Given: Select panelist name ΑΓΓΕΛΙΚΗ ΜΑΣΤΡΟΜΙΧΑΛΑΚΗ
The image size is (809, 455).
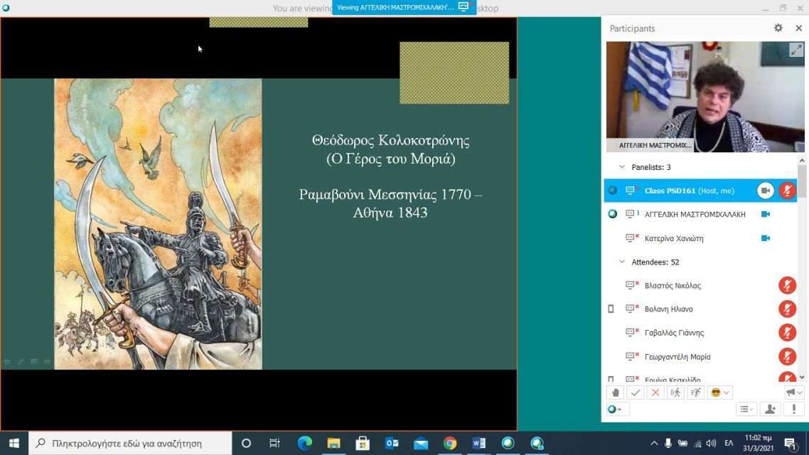Looking at the screenshot, I should pos(695,214).
